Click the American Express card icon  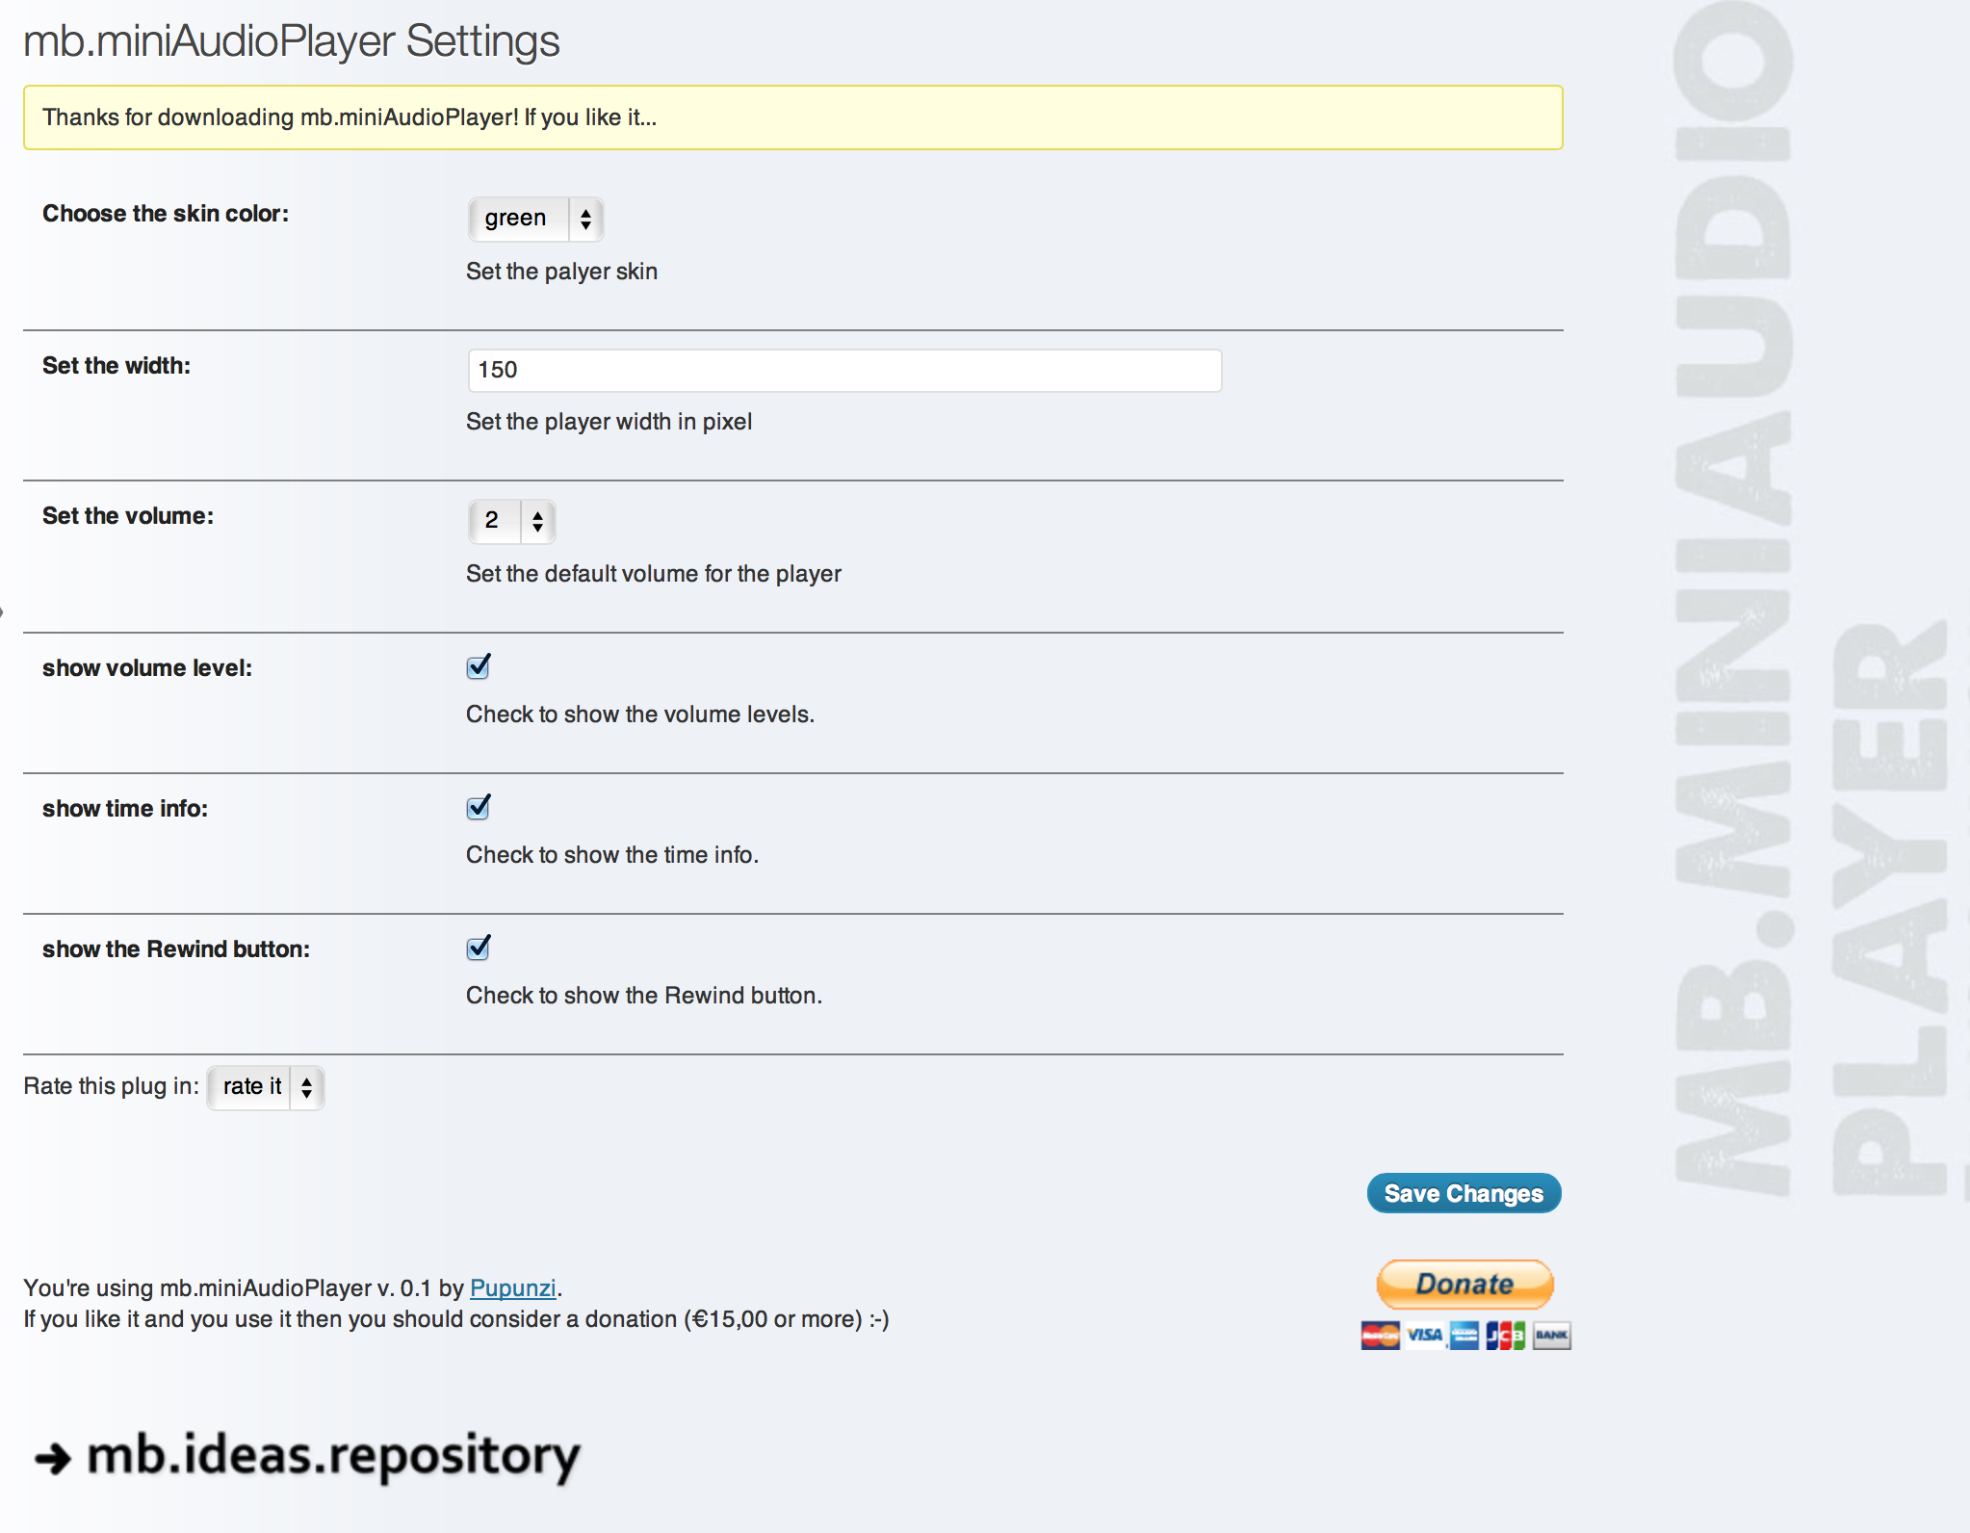(1465, 1336)
